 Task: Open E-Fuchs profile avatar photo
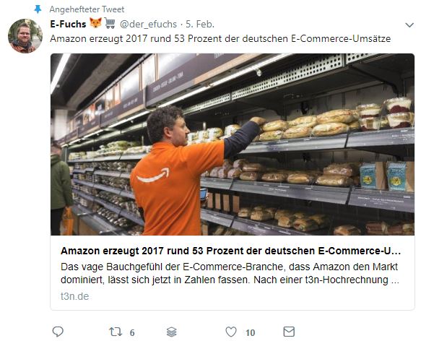pyautogui.click(x=25, y=35)
